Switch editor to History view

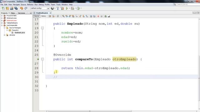click(44, 16)
